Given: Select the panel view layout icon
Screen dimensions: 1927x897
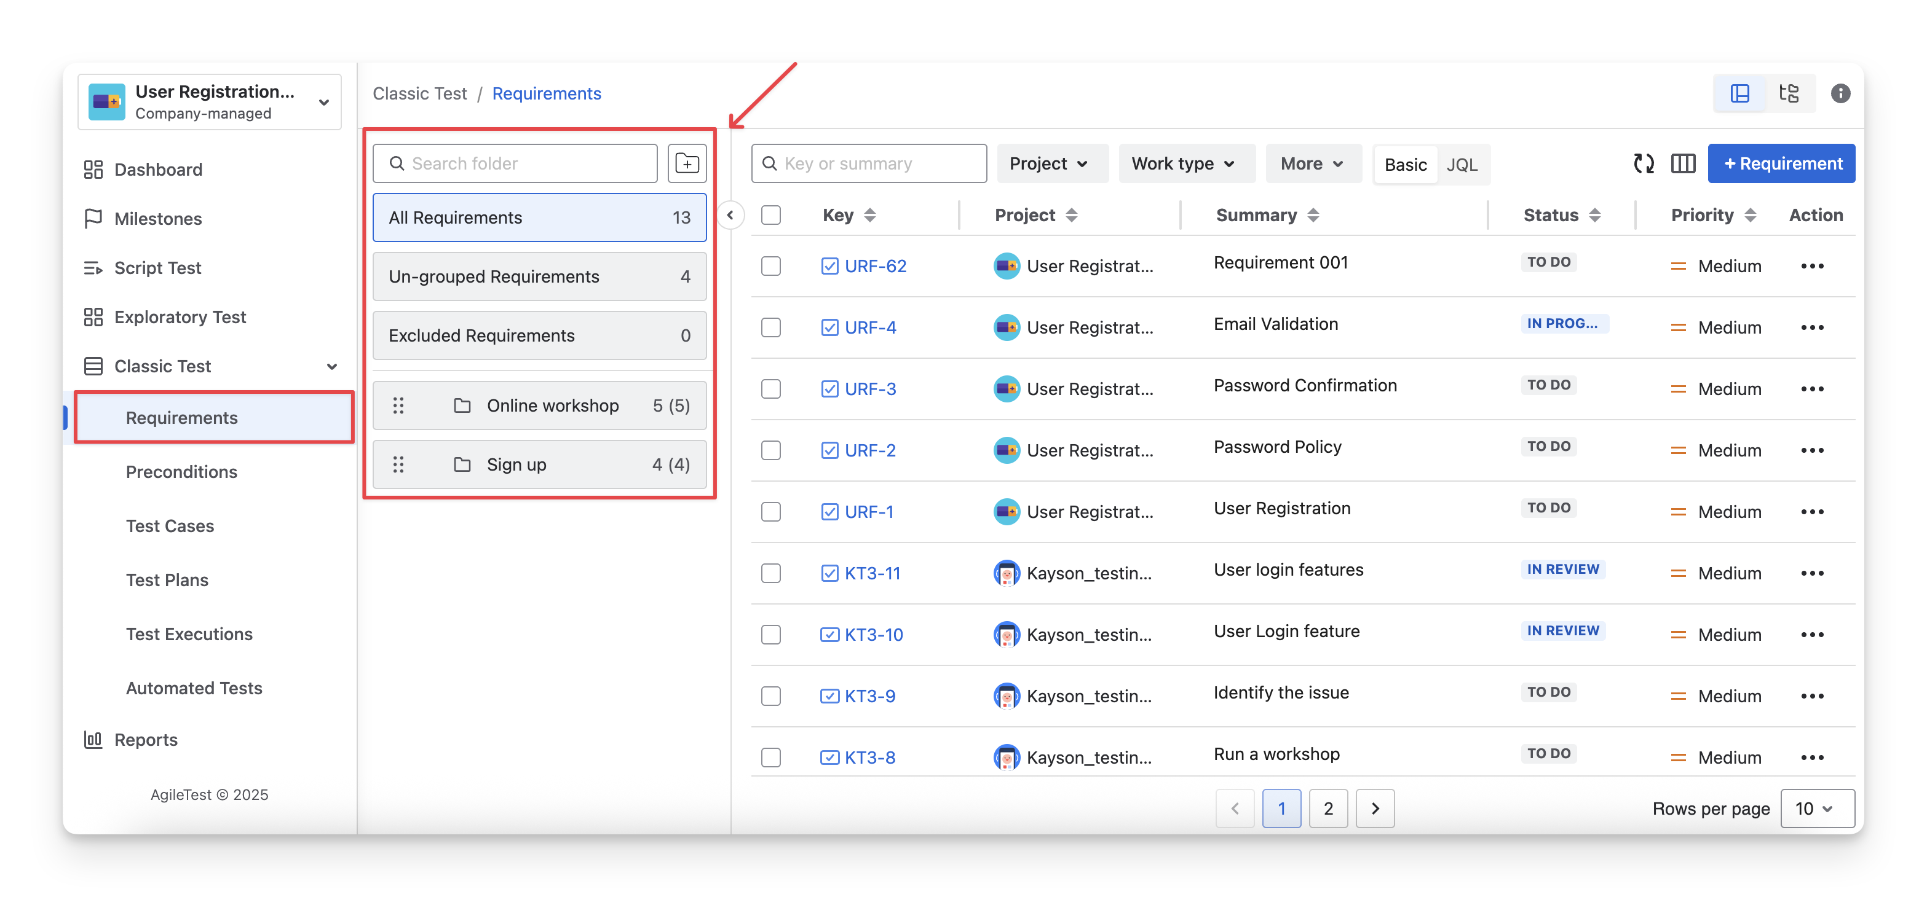Looking at the screenshot, I should point(1739,93).
